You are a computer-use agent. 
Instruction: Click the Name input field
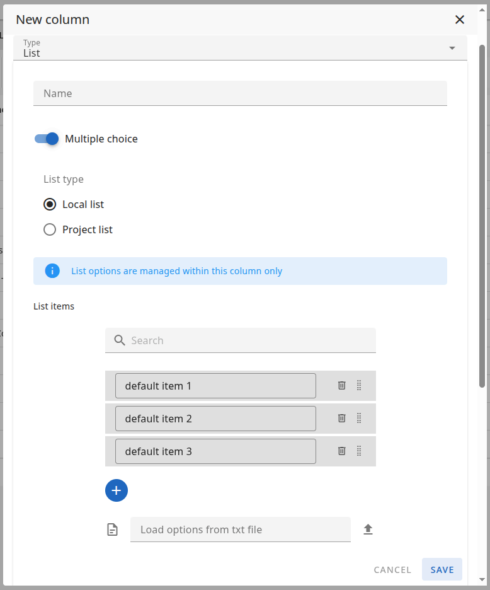pos(240,93)
